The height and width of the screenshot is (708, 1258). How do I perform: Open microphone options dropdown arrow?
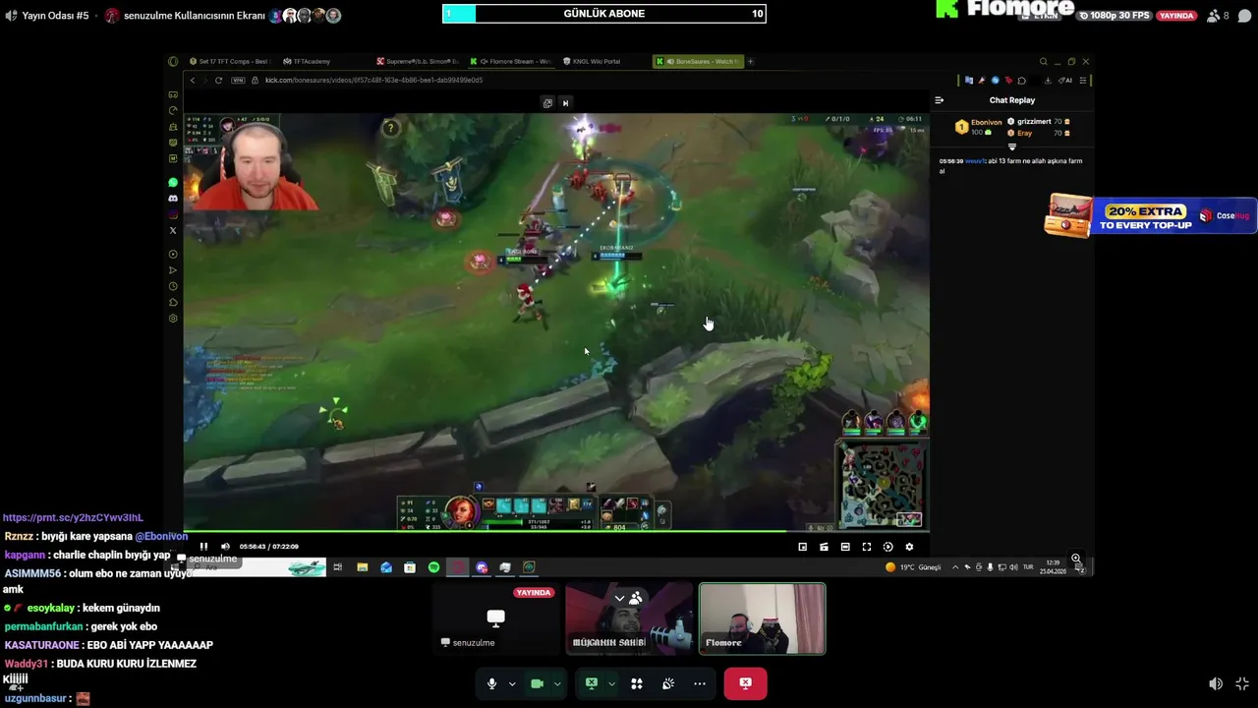512,683
